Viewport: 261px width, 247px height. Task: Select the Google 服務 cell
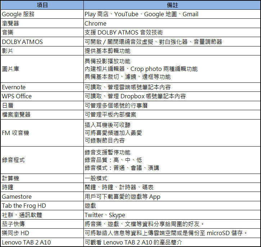pyautogui.click(x=42, y=14)
